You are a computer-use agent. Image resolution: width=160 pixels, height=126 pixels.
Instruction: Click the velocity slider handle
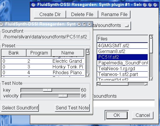[x=63, y=96]
